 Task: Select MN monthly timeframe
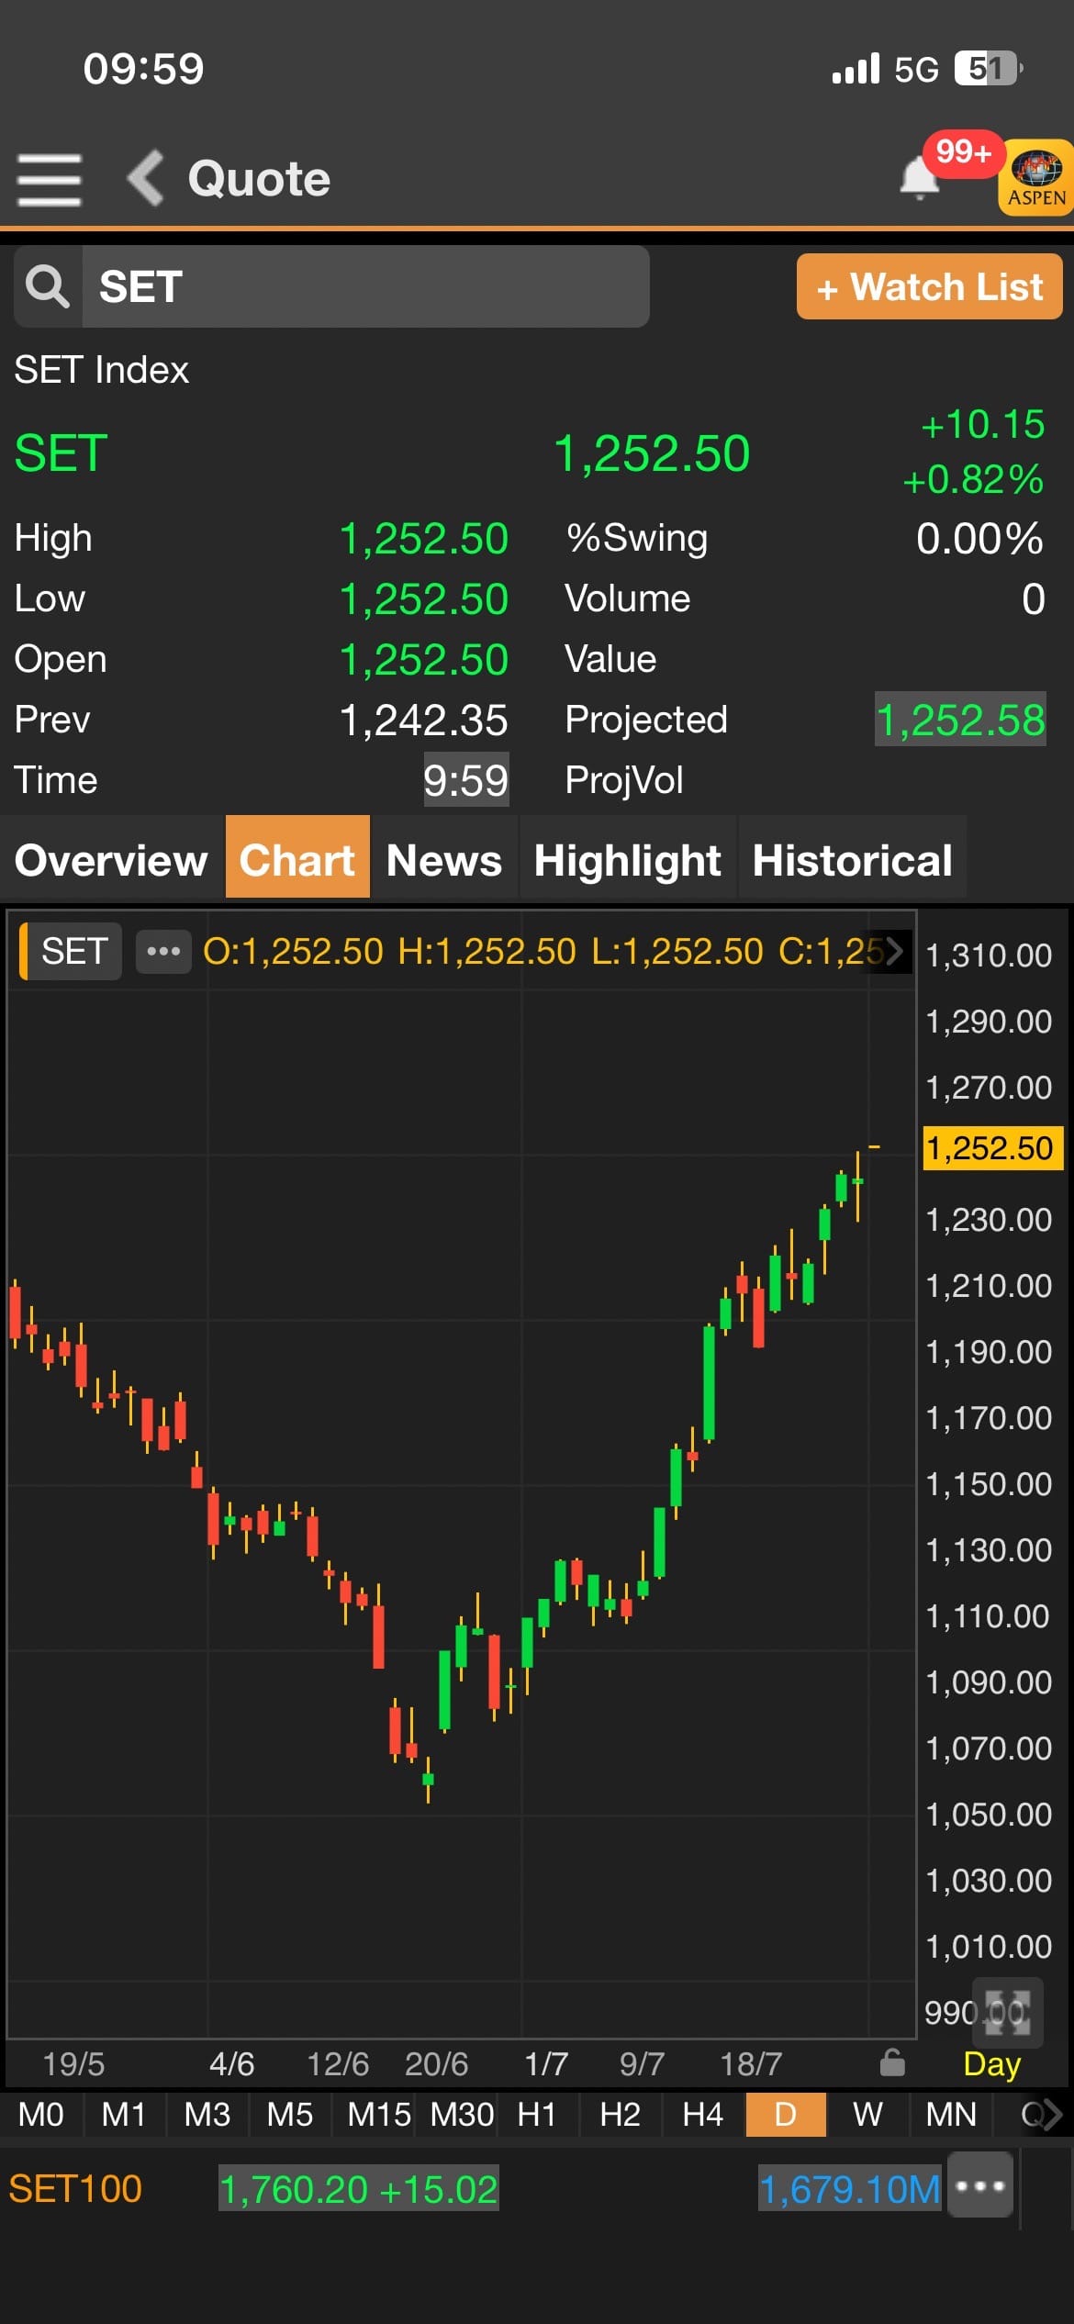click(x=951, y=2115)
